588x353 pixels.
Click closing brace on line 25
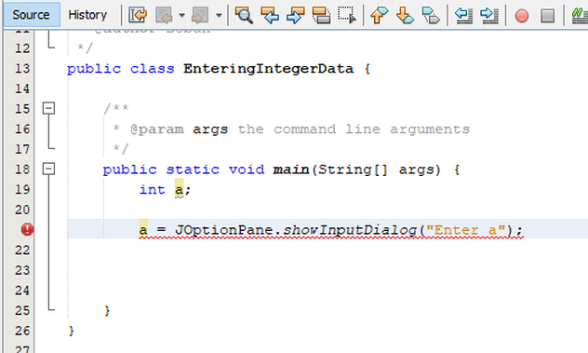click(107, 310)
